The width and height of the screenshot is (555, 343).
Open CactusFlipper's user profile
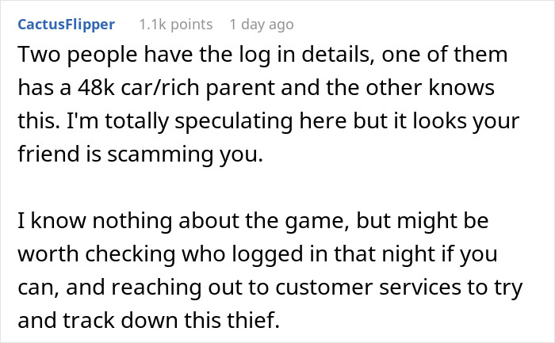[x=67, y=25]
